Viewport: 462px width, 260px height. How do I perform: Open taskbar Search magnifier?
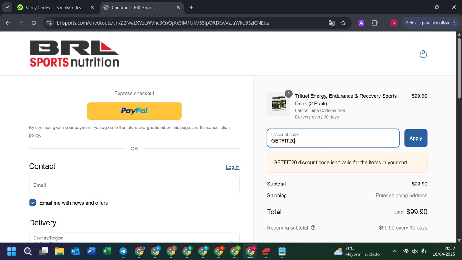(28, 252)
